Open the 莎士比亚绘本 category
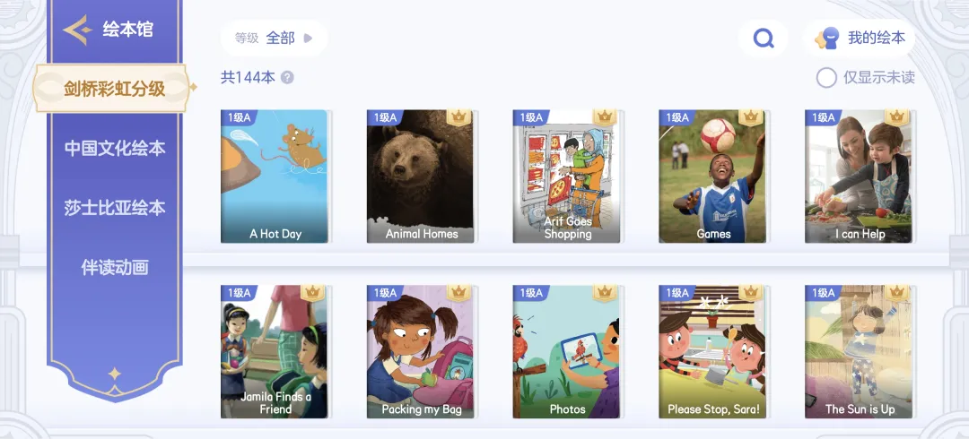 click(115, 208)
